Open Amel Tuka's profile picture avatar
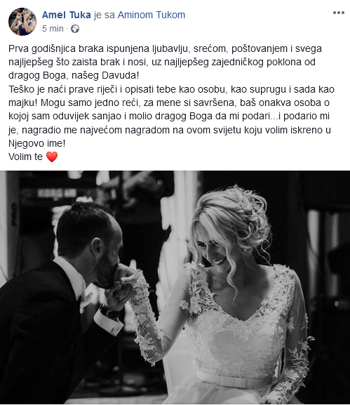350x405 pixels. [x=22, y=22]
